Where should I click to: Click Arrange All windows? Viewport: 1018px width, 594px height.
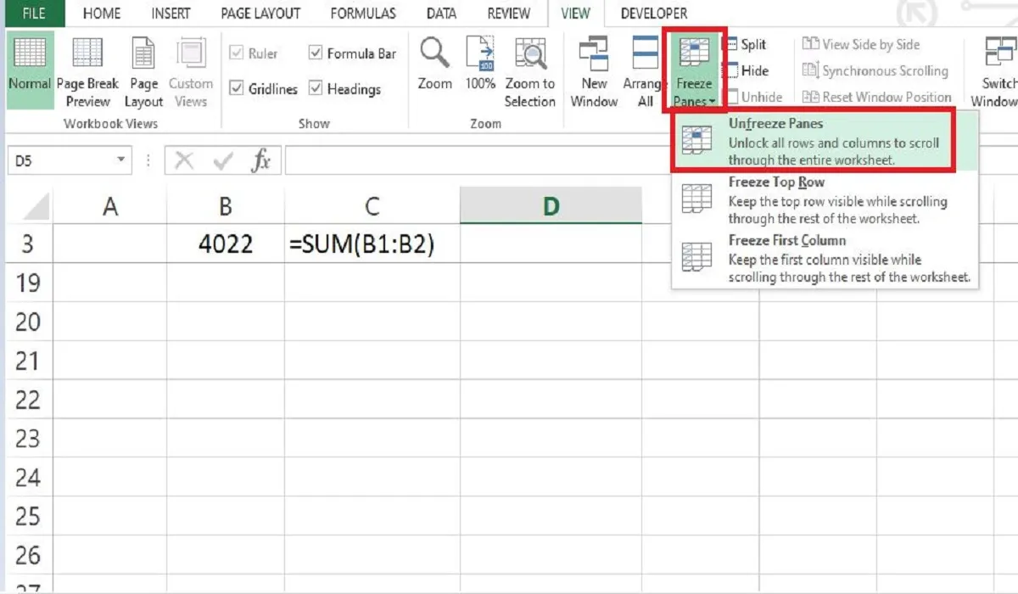pyautogui.click(x=645, y=73)
